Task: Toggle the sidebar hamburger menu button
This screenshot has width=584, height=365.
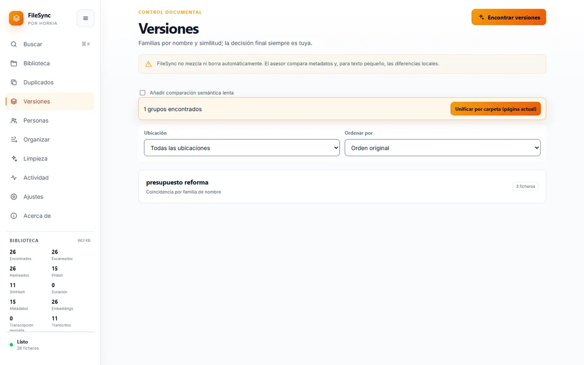Action: 86,18
